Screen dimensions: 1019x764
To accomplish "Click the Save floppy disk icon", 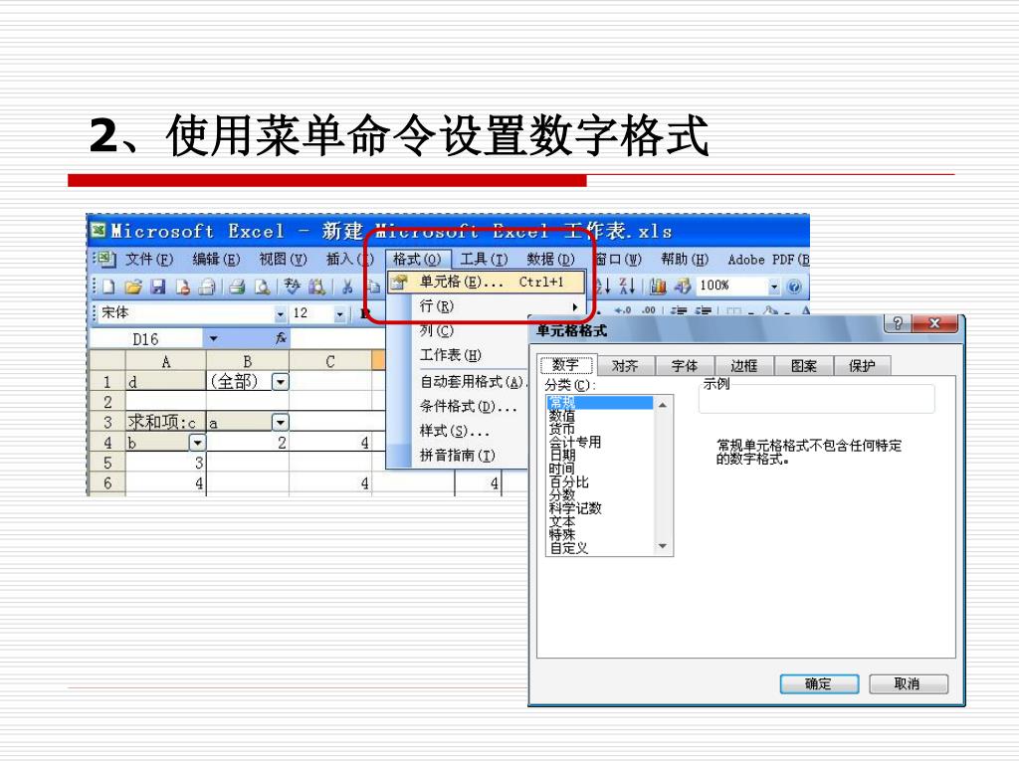I will pos(158,286).
